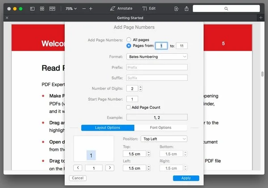Click the document vertical scrollbar
268x188 pixels.
click(262, 74)
